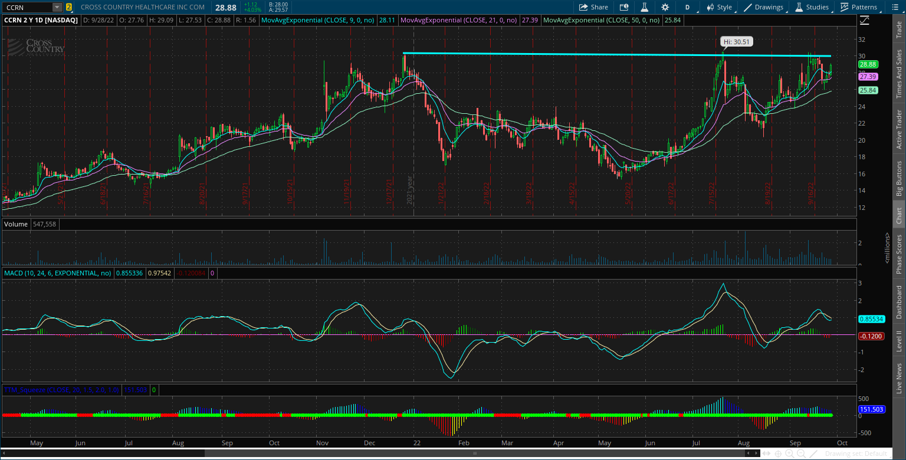Click the price-axis scale icon below toolbar
Image resolution: width=906 pixels, height=460 pixels.
(x=864, y=19)
